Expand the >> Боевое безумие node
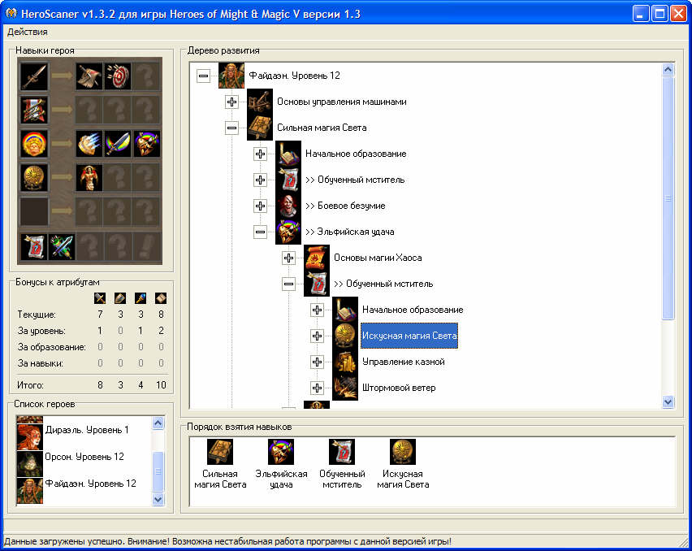This screenshot has width=692, height=551. pyautogui.click(x=261, y=206)
